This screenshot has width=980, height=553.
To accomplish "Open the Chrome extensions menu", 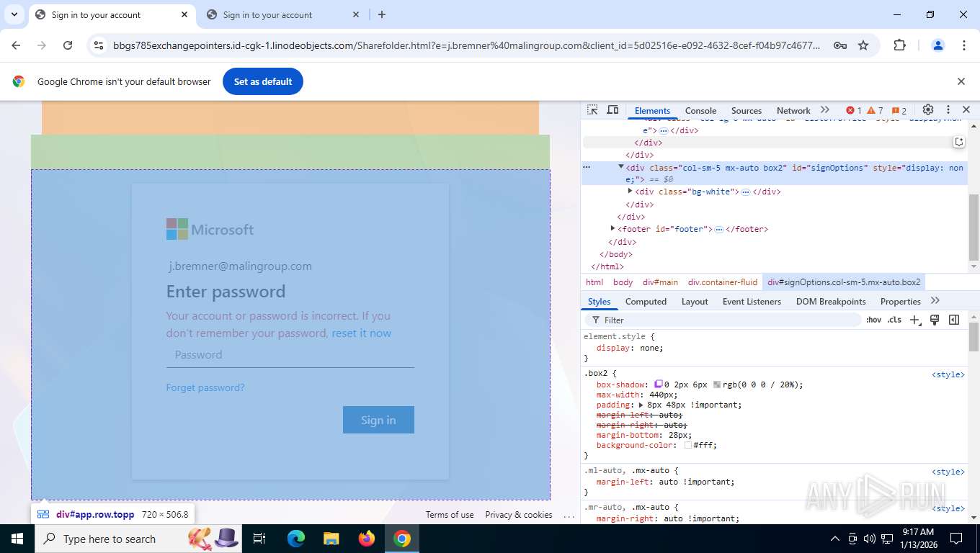I will (899, 45).
